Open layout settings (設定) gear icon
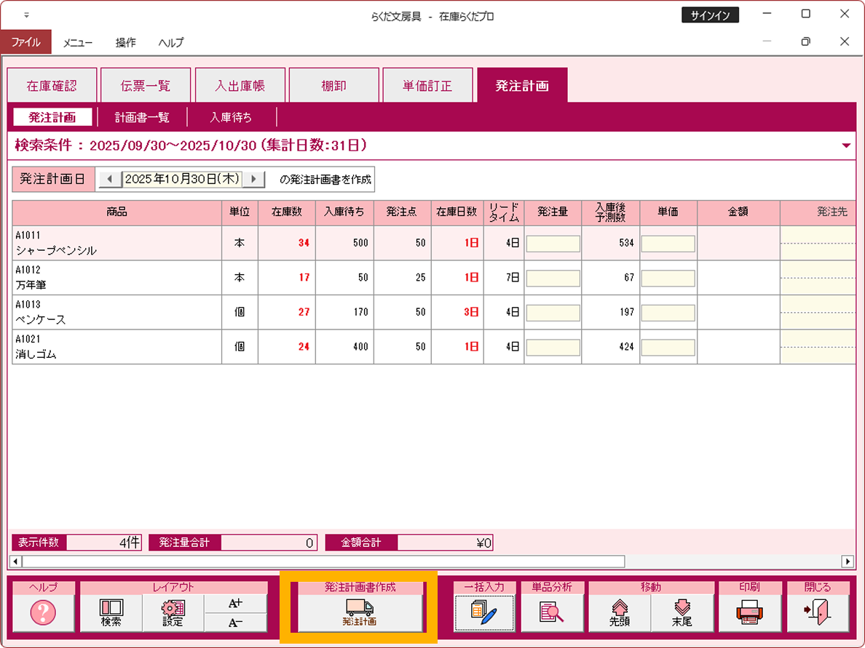This screenshot has height=648, width=865. pos(173,613)
